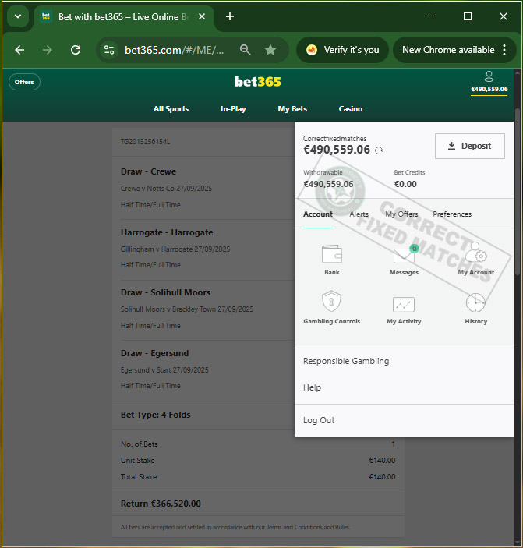
Task: Open My Activity chart icon
Action: point(404,304)
